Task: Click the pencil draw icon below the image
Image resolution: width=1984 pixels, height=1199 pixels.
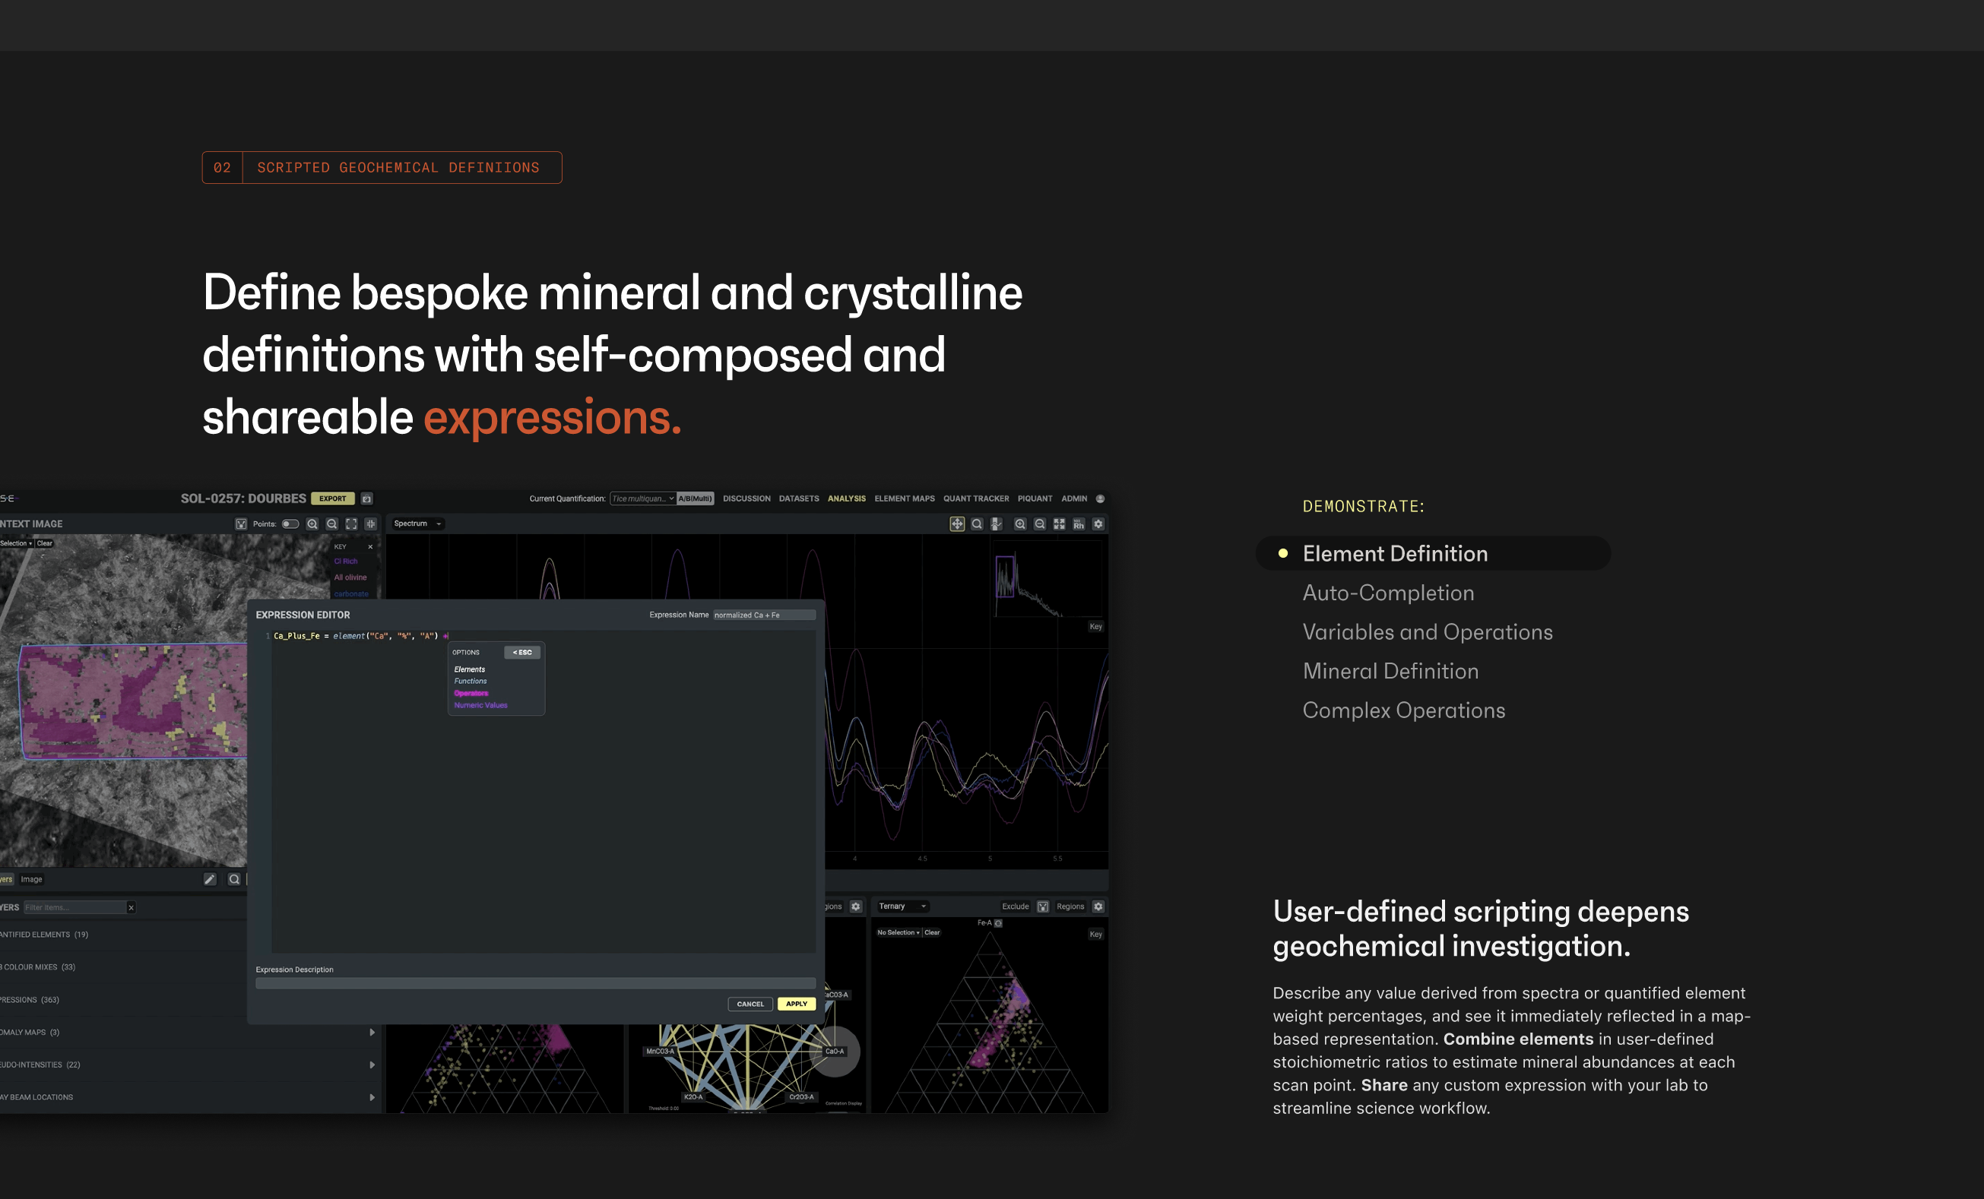Action: coord(210,880)
